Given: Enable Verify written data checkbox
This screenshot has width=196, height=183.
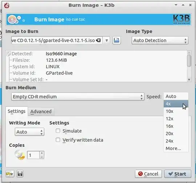Looking at the screenshot, I should point(58,140).
